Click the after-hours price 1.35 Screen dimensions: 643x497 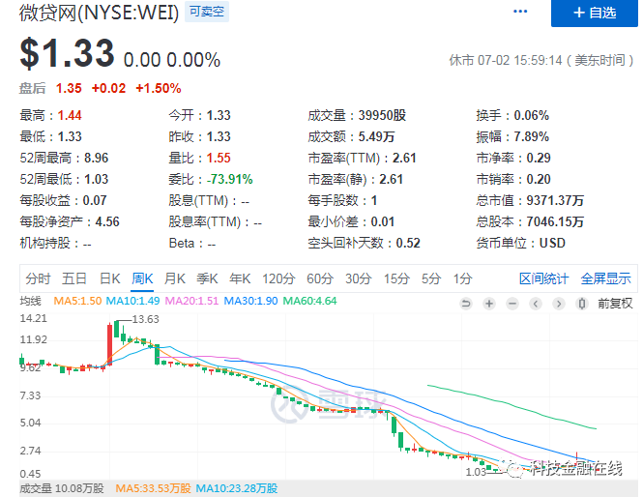(69, 88)
